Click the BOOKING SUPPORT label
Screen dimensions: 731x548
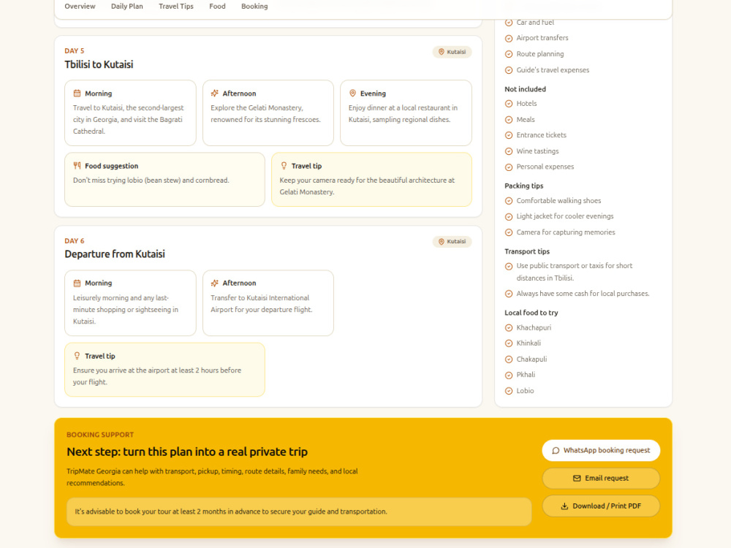click(x=99, y=435)
